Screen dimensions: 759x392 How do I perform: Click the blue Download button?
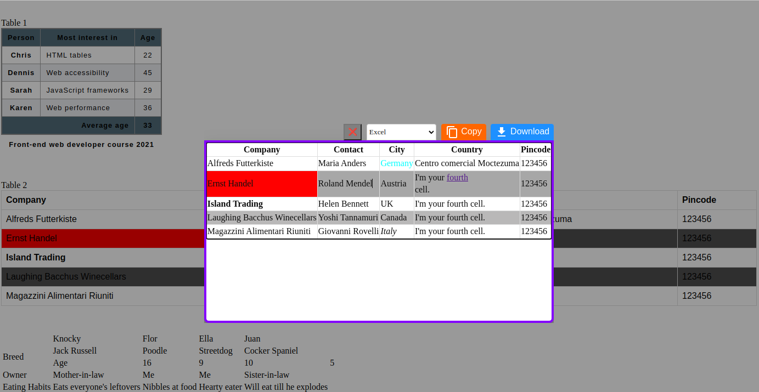coord(522,132)
